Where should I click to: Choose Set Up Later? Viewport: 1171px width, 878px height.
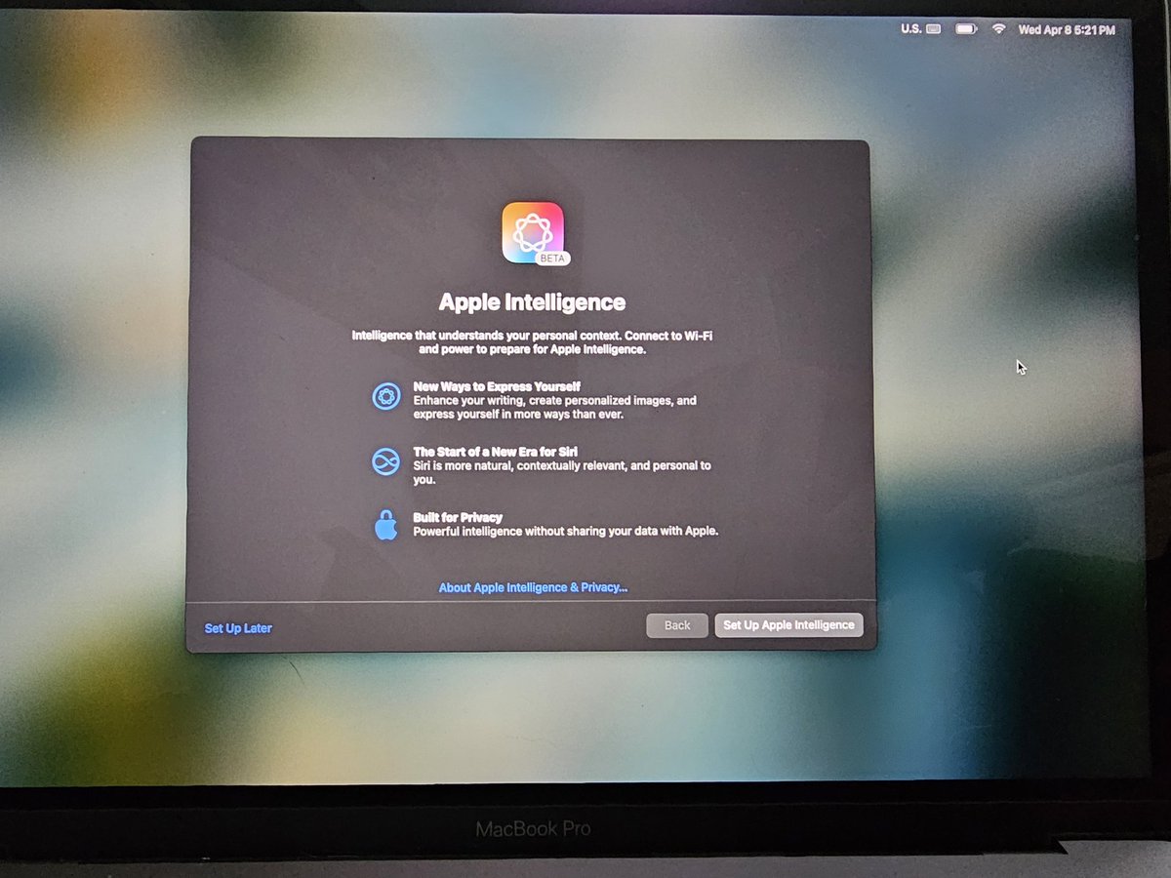point(238,628)
